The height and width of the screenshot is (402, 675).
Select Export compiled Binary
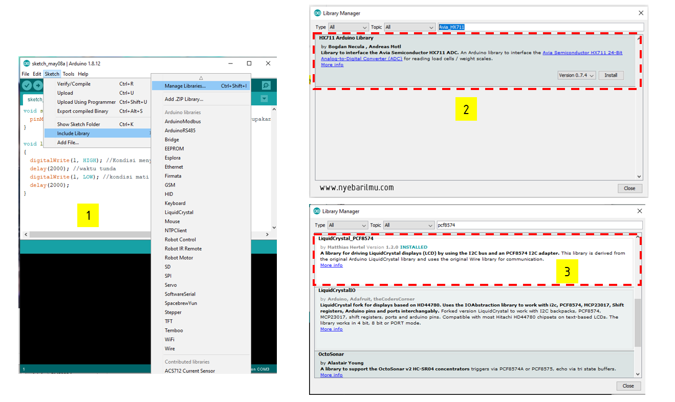tap(97, 111)
